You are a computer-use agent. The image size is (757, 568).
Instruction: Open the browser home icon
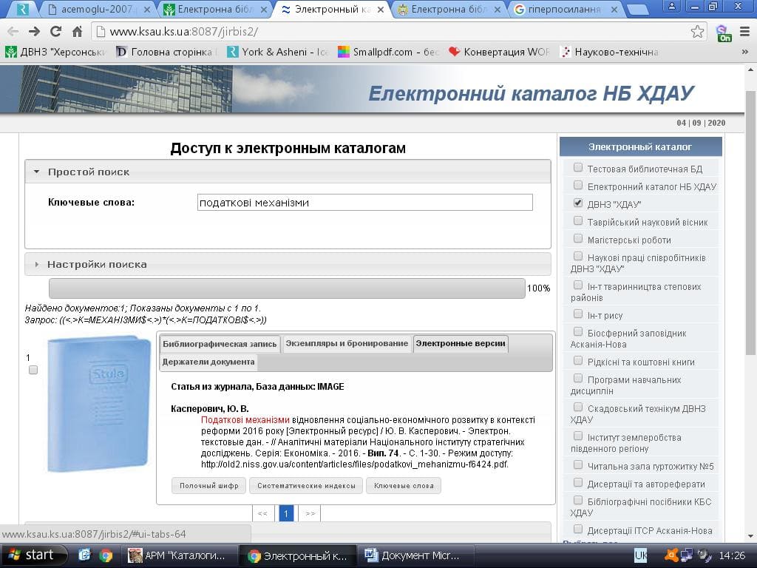[77, 31]
